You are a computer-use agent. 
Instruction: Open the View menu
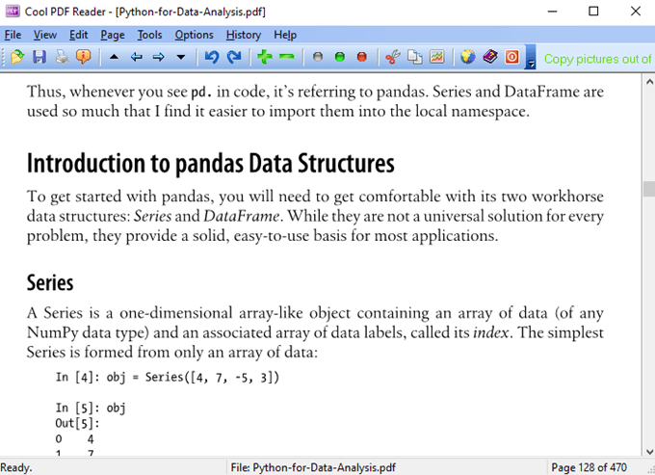(45, 35)
